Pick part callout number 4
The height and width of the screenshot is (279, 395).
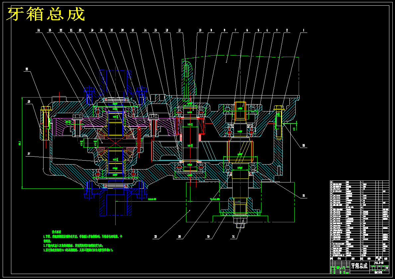point(267,30)
